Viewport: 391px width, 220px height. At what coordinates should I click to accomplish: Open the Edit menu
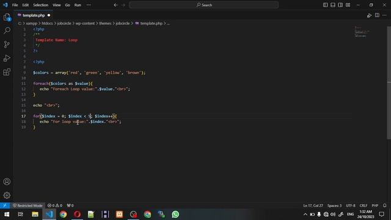tap(26, 5)
